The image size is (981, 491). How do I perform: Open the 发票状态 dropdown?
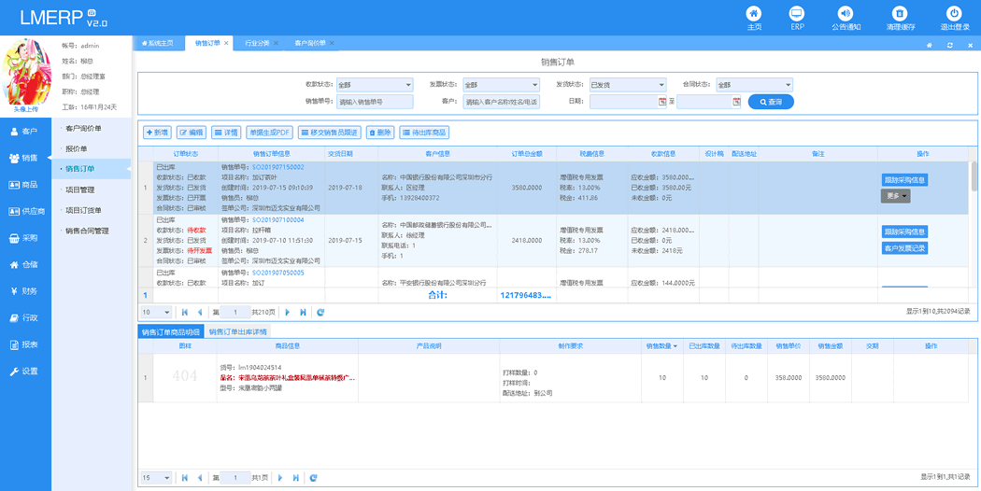pos(501,84)
